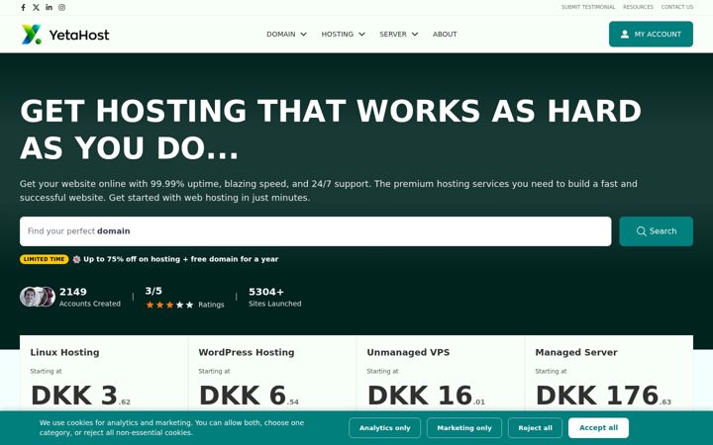Expand the Hosting menu chevron
Viewport: 713px width, 445px height.
pos(362,34)
